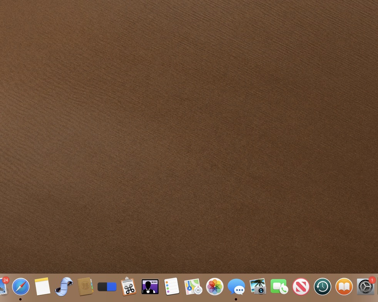Click the black and blue switch app icon

107,287
